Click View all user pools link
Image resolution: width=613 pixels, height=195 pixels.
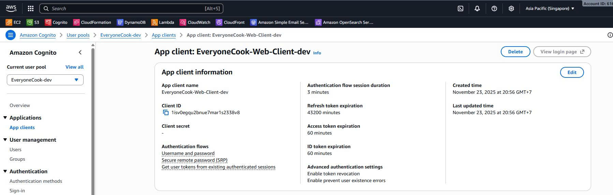(x=74, y=67)
